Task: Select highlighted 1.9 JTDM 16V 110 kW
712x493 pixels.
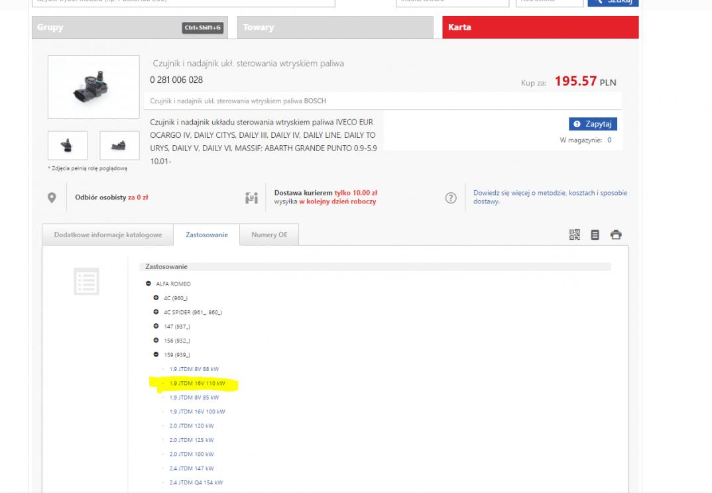Action: tap(197, 383)
